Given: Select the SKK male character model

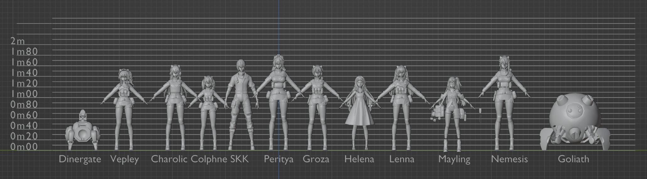Looking at the screenshot, I should coord(241,105).
